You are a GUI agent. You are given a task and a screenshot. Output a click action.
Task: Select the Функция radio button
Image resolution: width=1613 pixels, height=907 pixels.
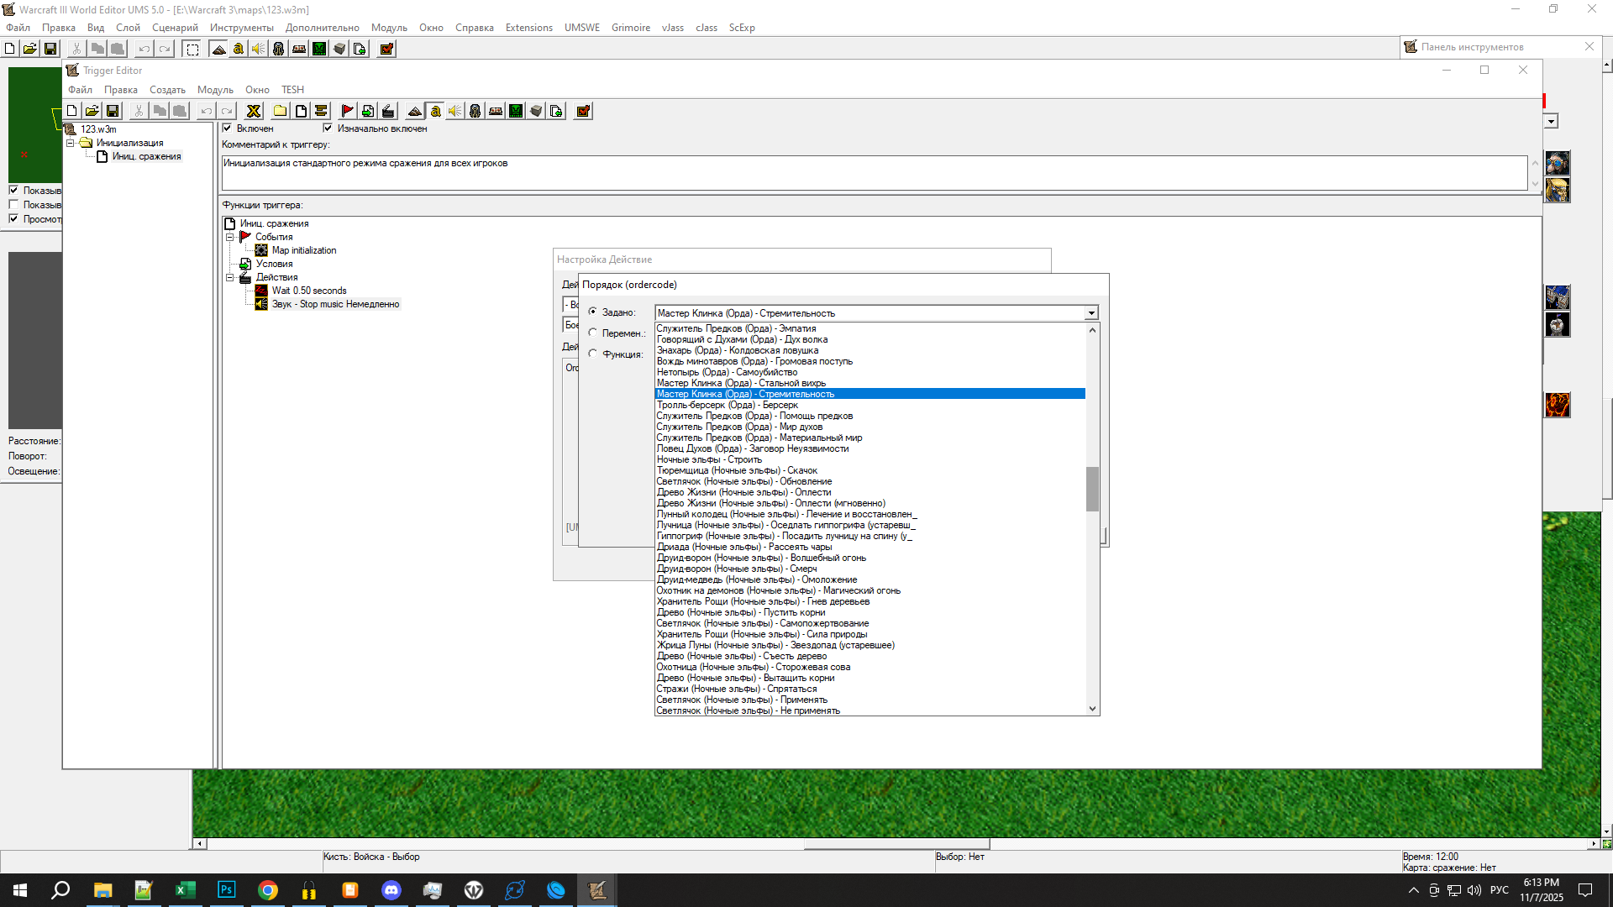pos(593,354)
